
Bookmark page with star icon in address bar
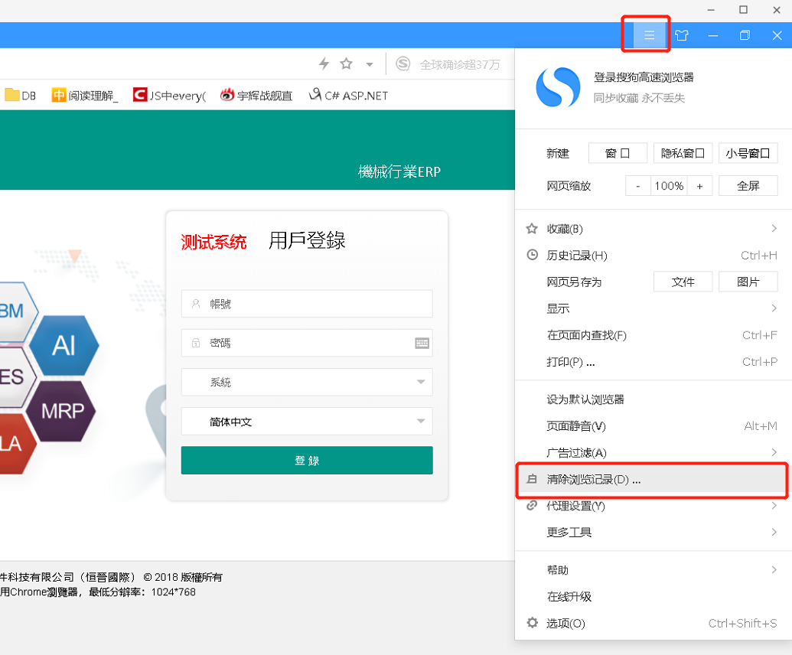pyautogui.click(x=347, y=64)
